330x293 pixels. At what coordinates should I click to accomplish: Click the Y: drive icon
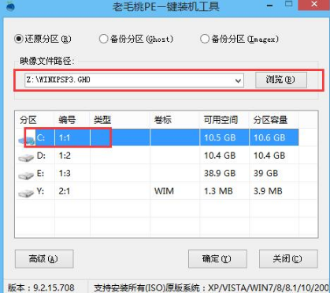(x=26, y=193)
